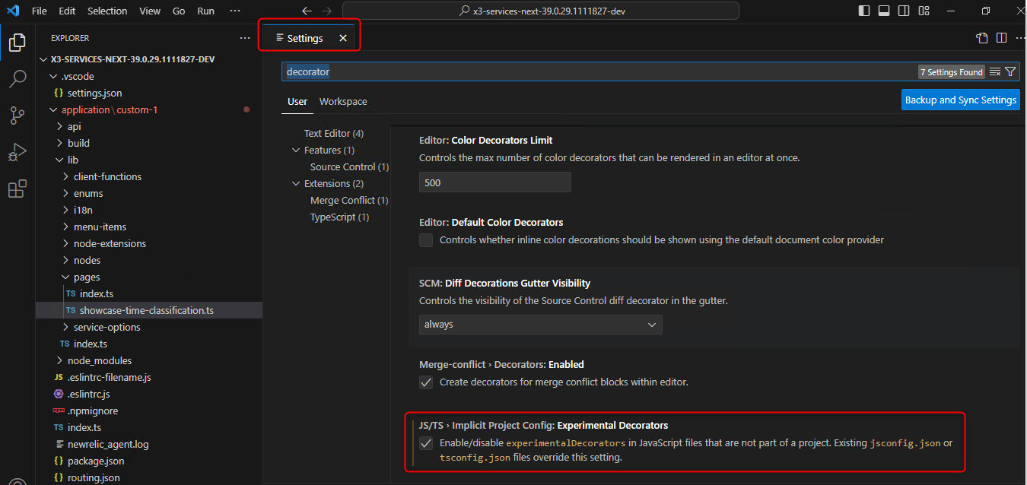Toggle Experimental Decorators checkbox

point(426,443)
